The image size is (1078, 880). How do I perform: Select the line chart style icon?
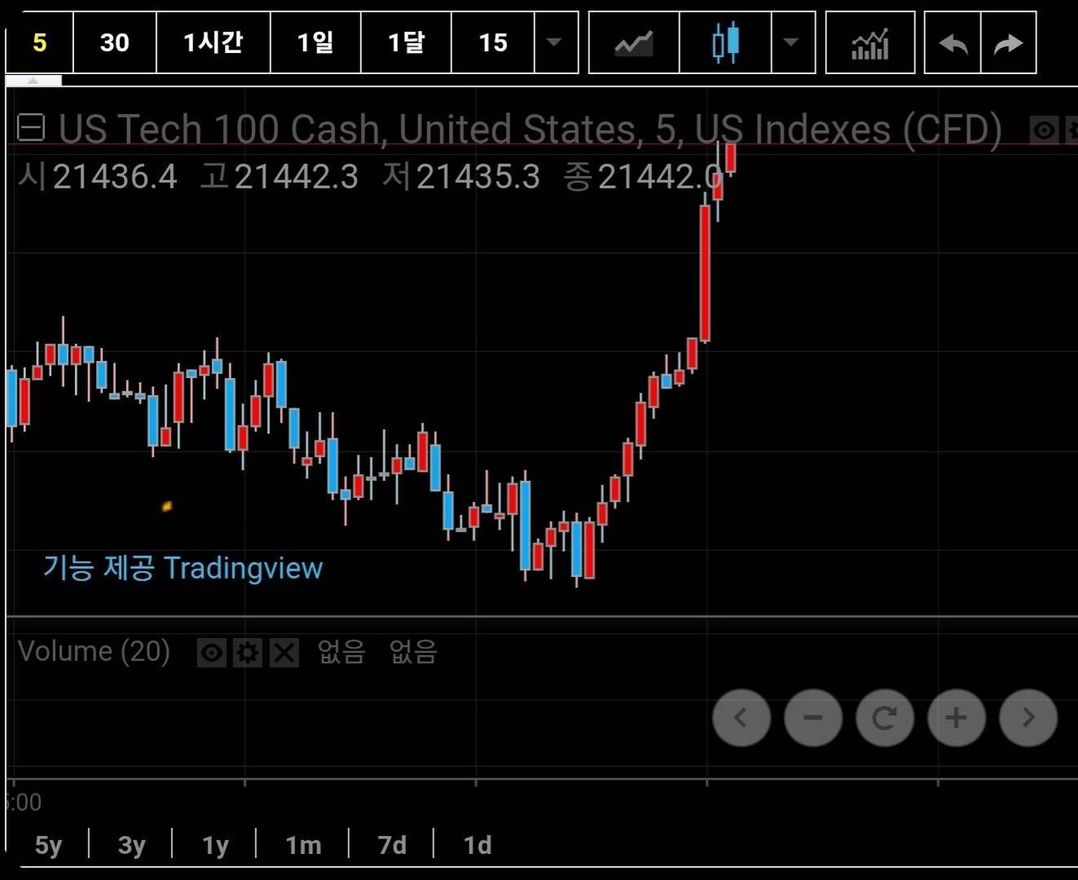click(633, 43)
